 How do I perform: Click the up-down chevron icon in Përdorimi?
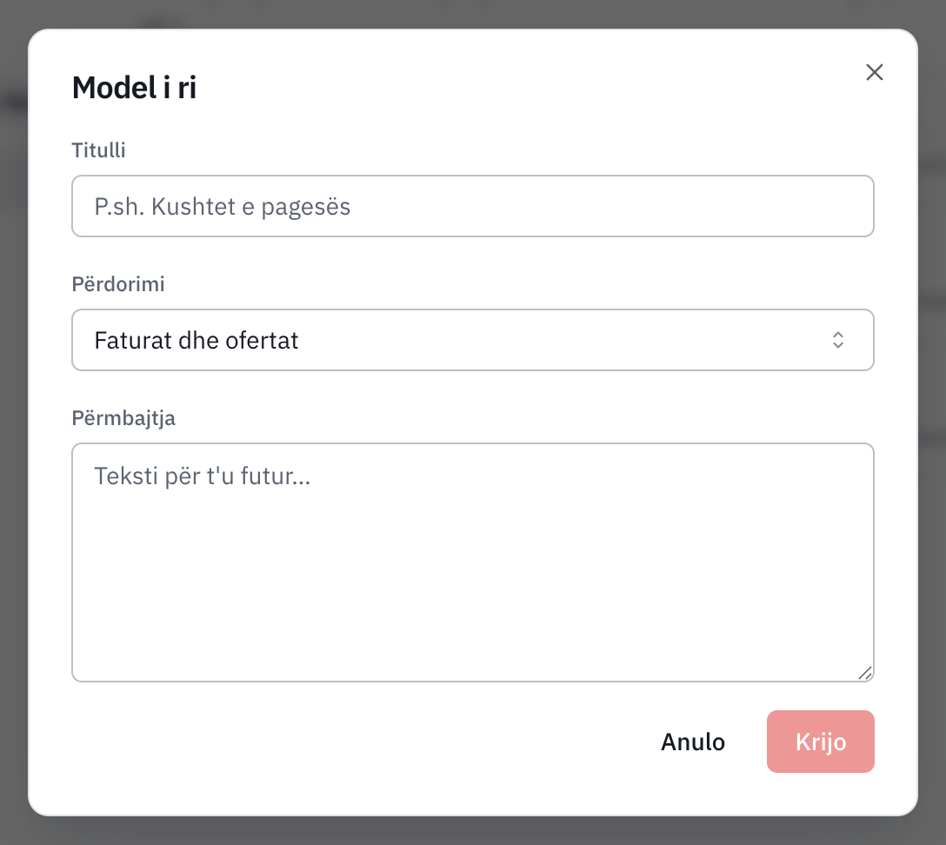[x=838, y=340]
